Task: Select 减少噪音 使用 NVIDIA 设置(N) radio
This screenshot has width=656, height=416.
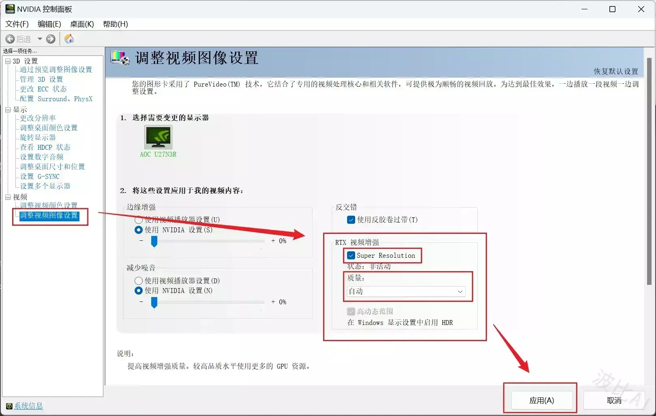Action: (x=139, y=291)
